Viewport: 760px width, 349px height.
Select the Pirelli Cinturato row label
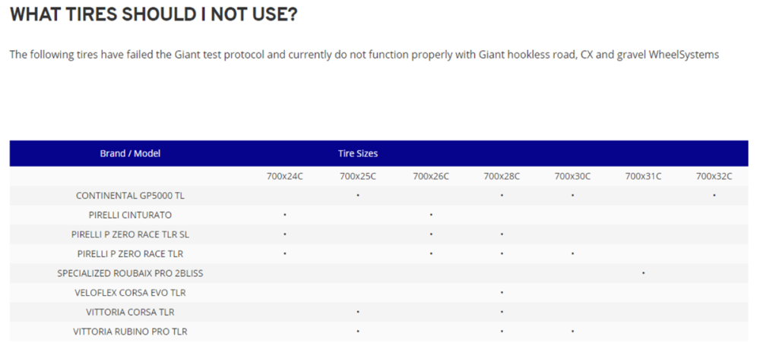pos(130,215)
